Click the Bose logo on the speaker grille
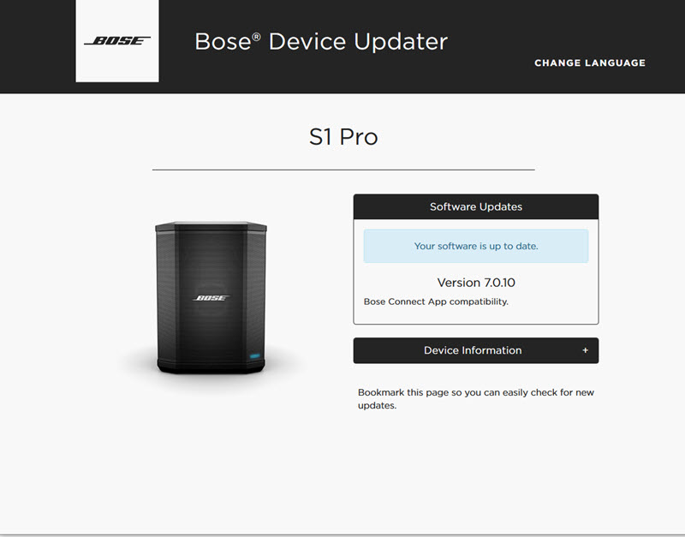Viewport: 685px width, 537px height. [x=211, y=298]
